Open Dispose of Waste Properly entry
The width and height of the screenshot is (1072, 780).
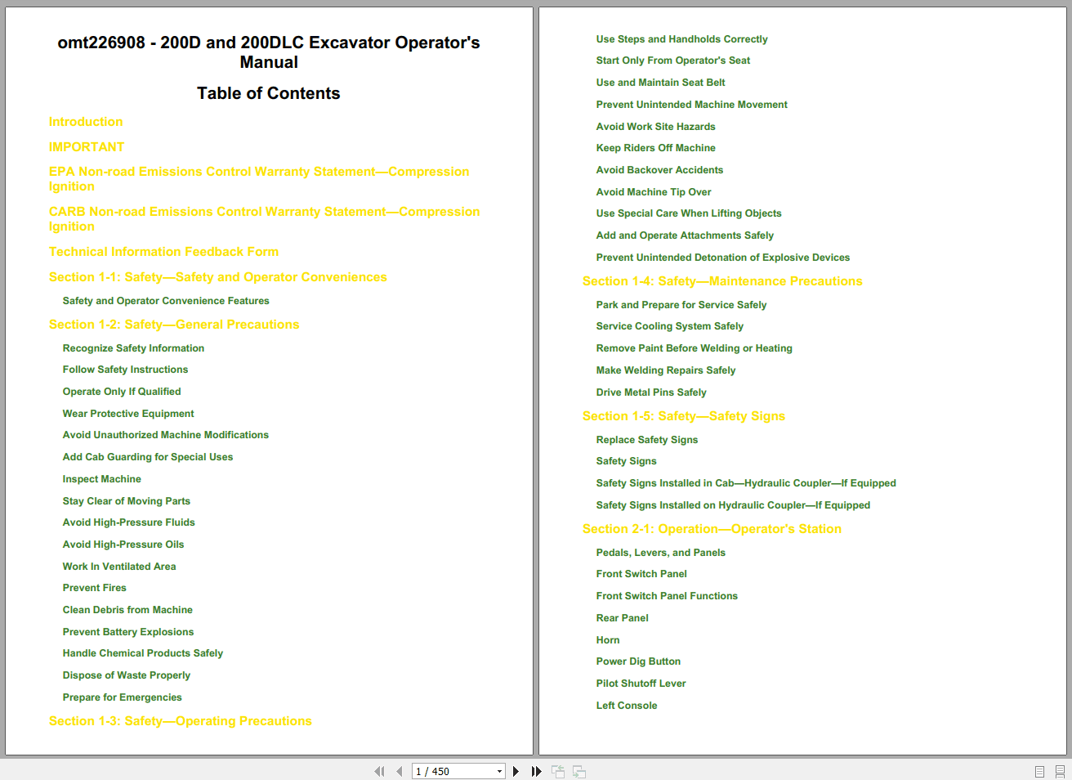[x=127, y=675]
